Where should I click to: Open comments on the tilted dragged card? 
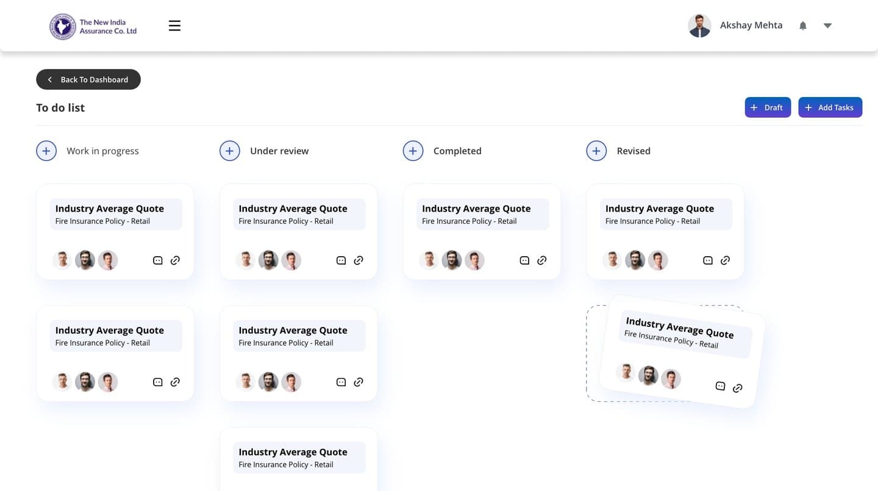tap(720, 385)
